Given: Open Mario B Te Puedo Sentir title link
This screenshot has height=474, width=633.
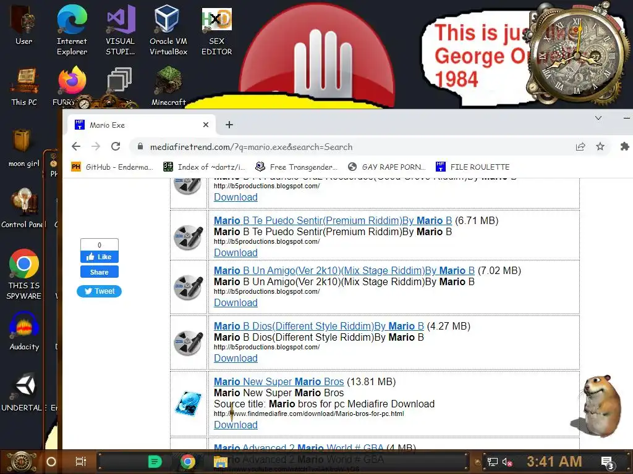Looking at the screenshot, I should [333, 220].
